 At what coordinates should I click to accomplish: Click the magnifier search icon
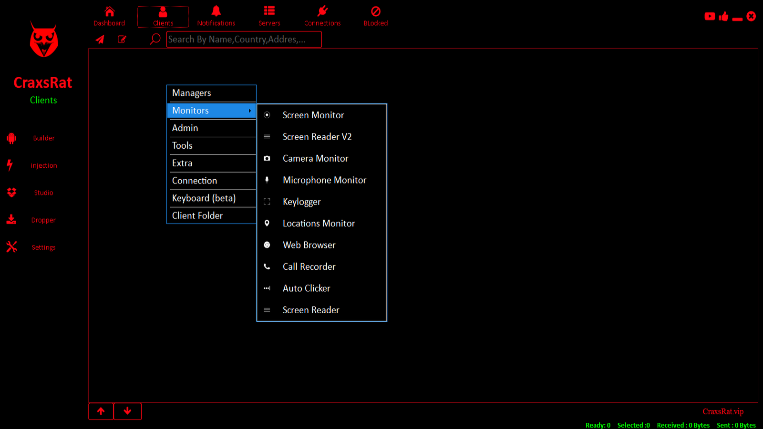coord(155,39)
